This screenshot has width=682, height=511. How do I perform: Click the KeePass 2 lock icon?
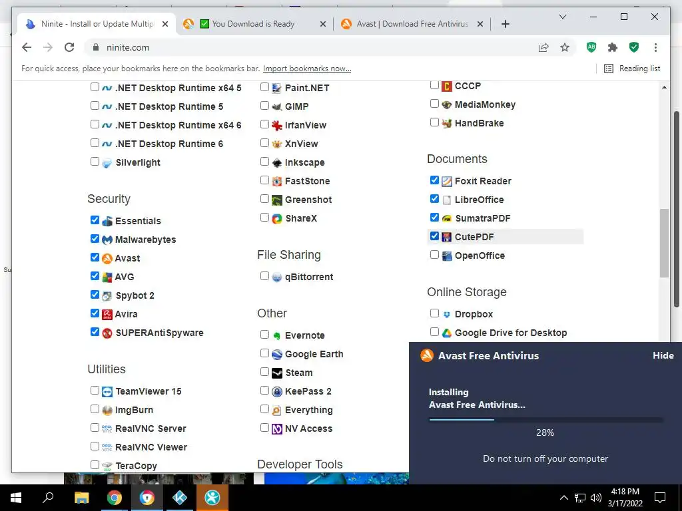pos(277,391)
